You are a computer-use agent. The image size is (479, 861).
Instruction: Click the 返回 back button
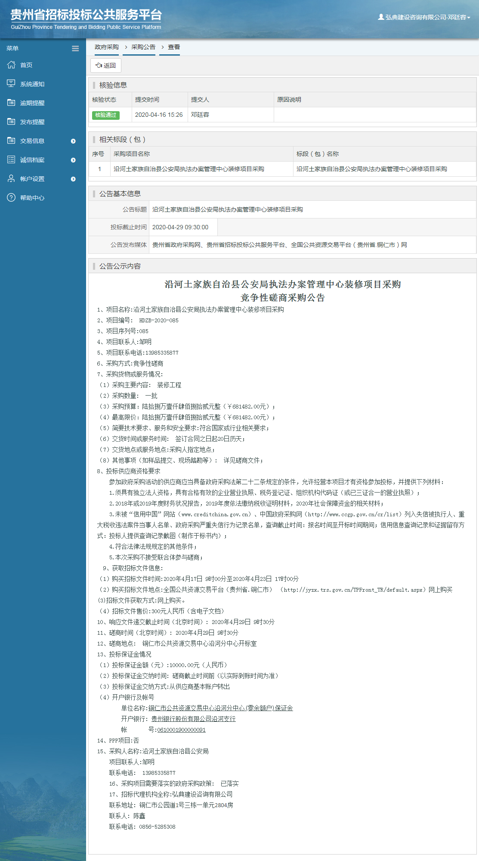pyautogui.click(x=106, y=66)
